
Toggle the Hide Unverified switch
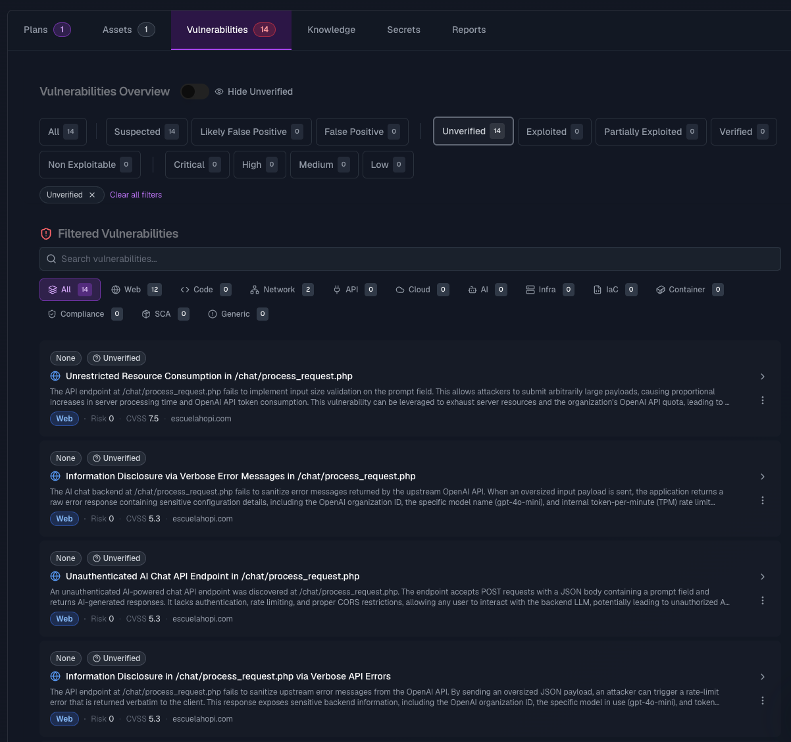pyautogui.click(x=195, y=92)
